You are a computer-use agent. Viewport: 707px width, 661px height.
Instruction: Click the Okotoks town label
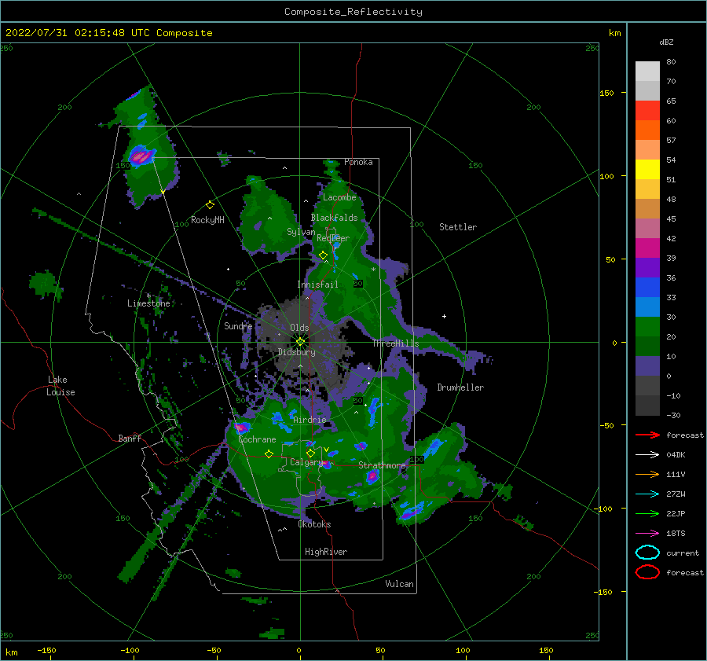click(x=314, y=524)
